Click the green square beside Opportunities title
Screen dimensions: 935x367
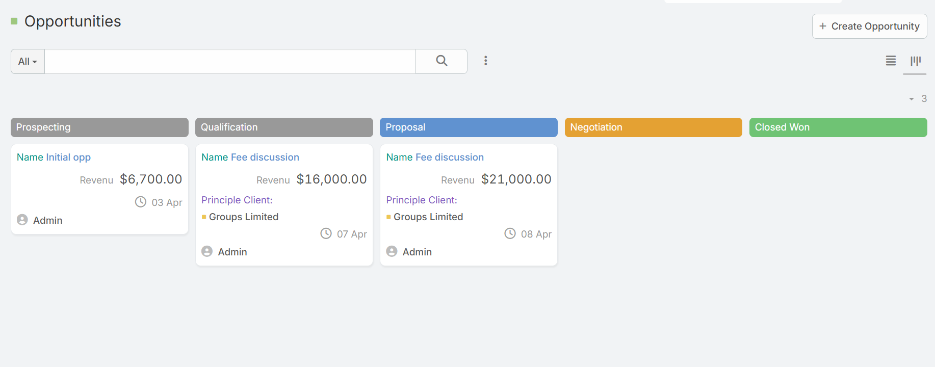(x=14, y=21)
